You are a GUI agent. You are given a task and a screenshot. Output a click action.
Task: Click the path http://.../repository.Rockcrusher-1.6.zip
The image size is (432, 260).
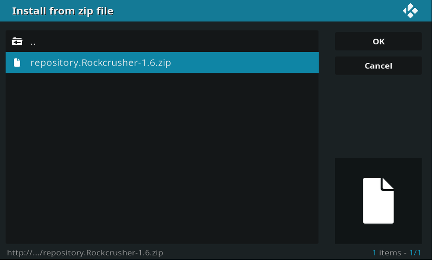pos(85,253)
